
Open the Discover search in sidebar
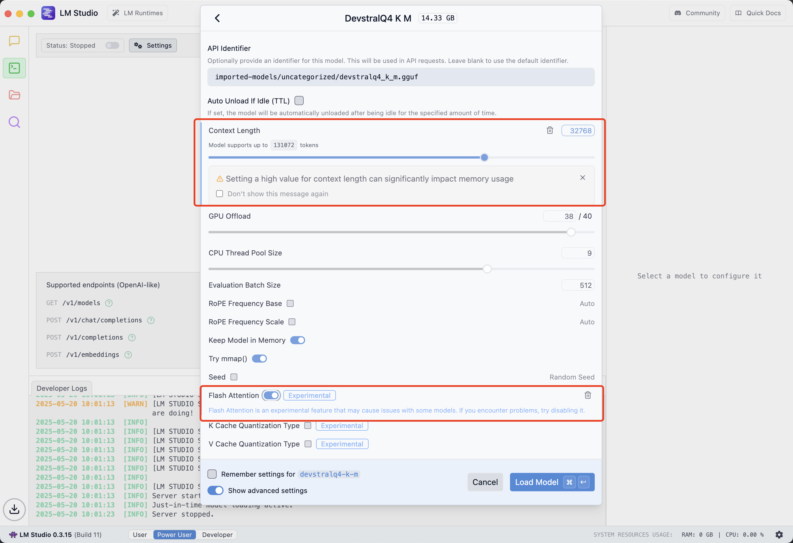click(x=14, y=122)
